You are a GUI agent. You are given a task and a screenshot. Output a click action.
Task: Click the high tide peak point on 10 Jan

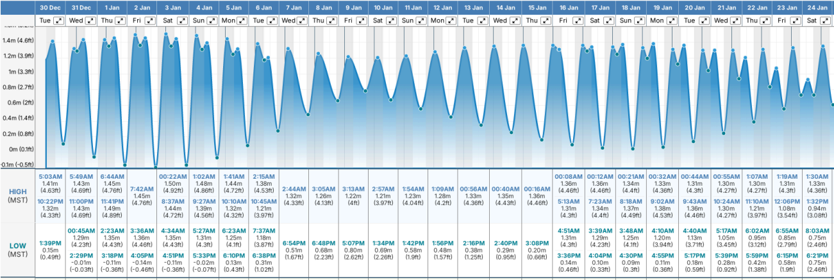point(378,58)
